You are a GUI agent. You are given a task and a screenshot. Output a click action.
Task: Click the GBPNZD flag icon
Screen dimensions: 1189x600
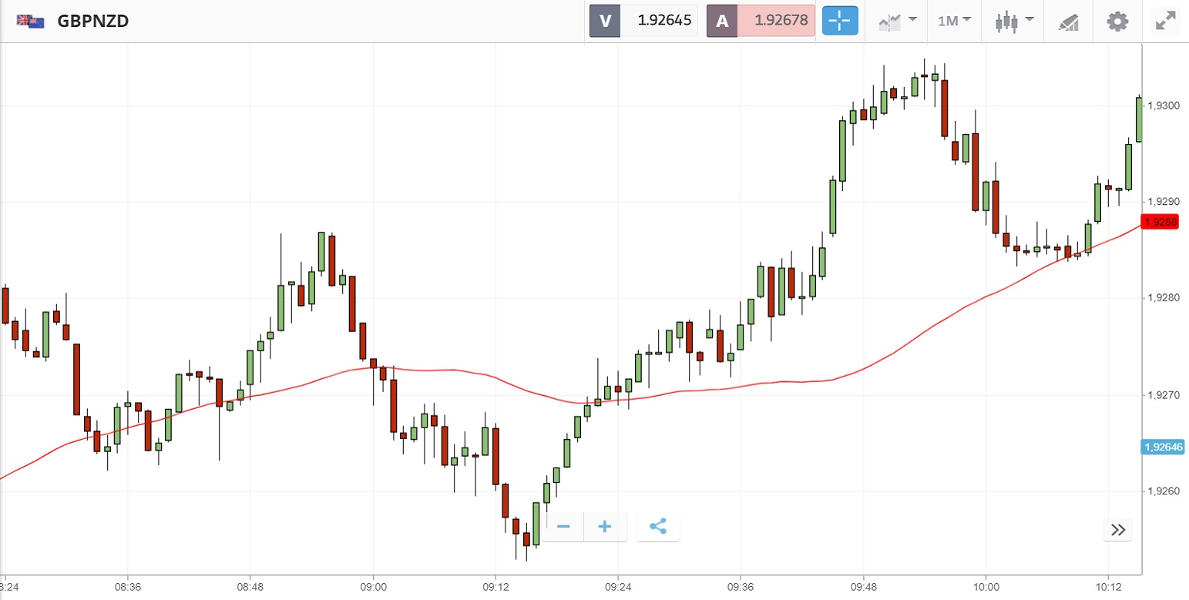[31, 21]
